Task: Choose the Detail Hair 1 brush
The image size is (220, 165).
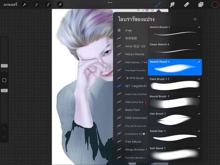Action: click(175, 137)
